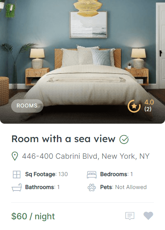This screenshot has height=230, width=165.
Task: Click the bathtub icon beside Bathrooms
Action: (17, 187)
